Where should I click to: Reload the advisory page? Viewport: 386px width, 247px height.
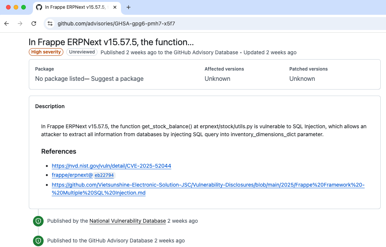34,24
